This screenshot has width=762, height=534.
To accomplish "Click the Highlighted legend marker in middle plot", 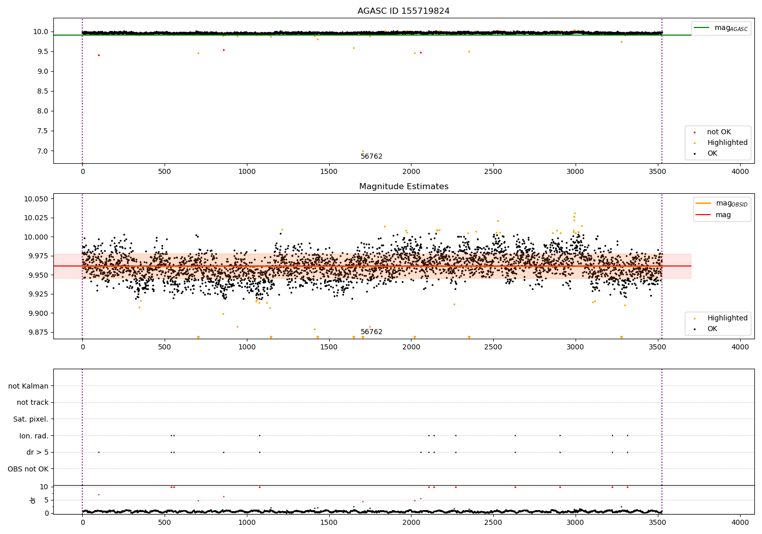I will (x=694, y=318).
